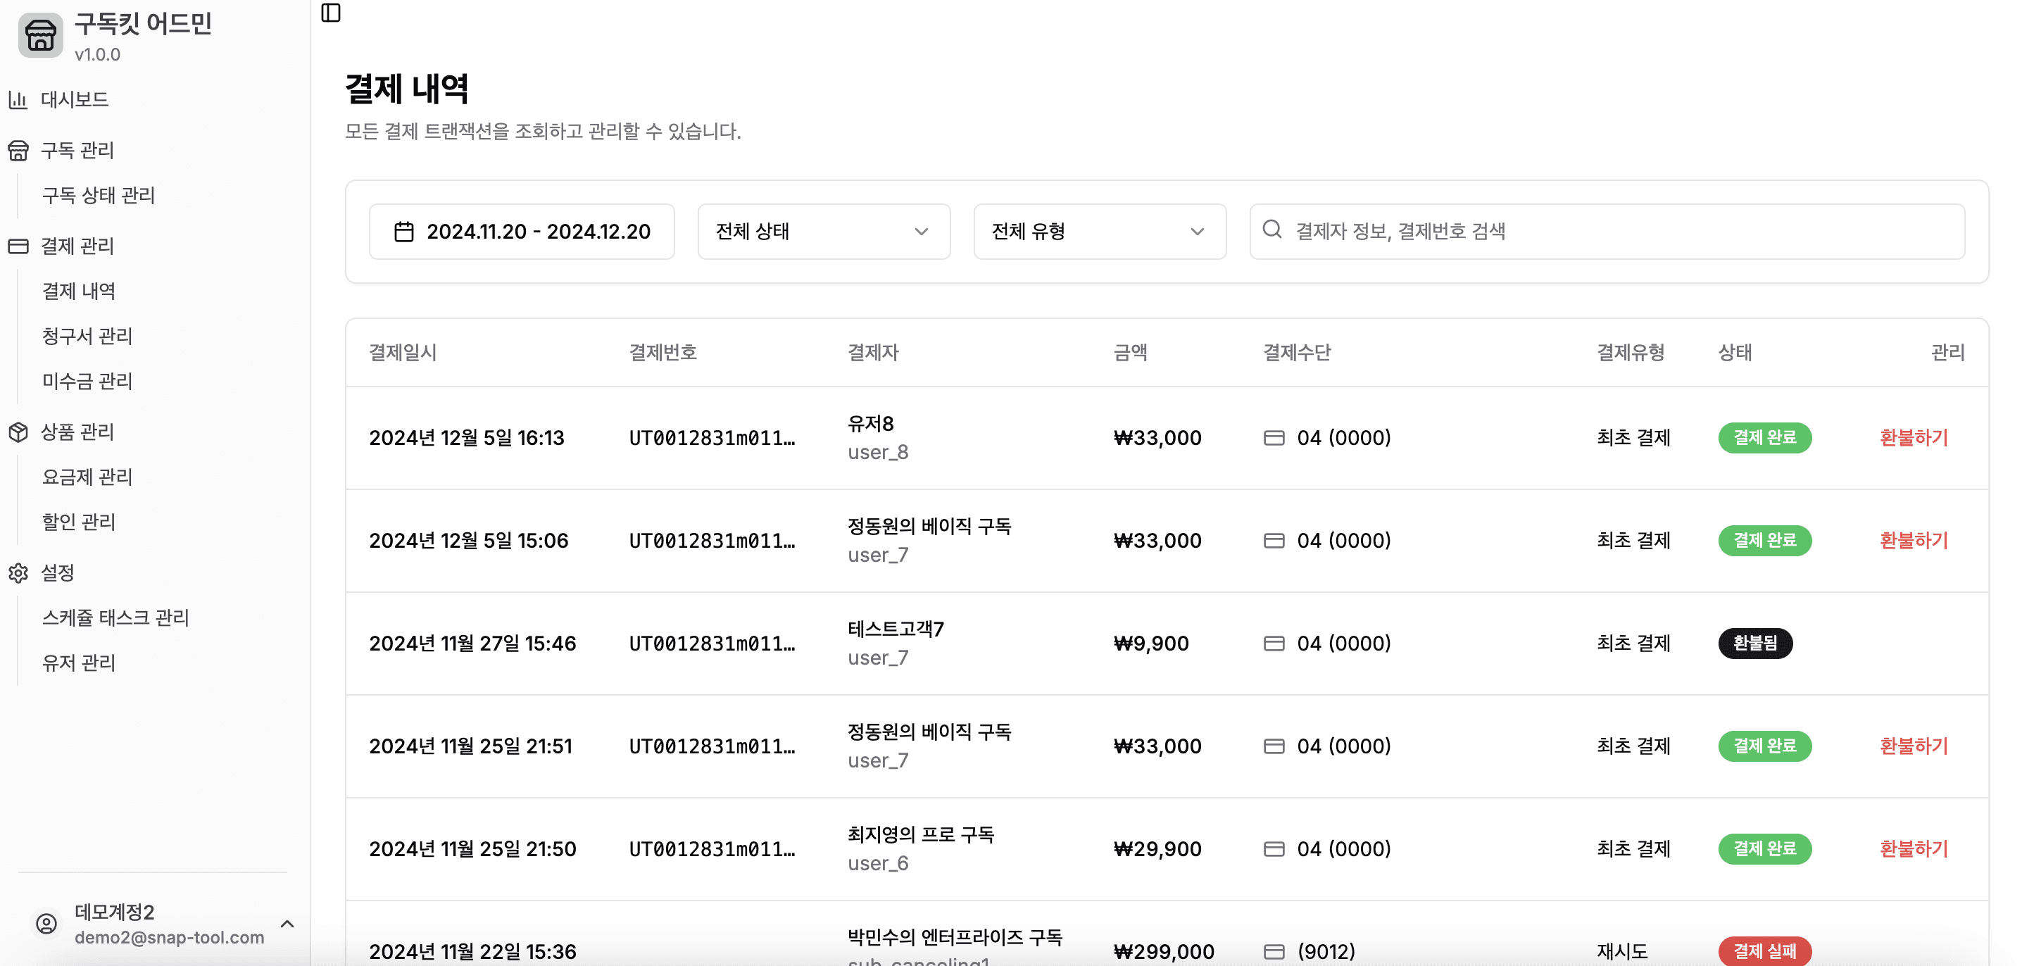
Task: Select the 결제 관리 section label
Action: [77, 246]
